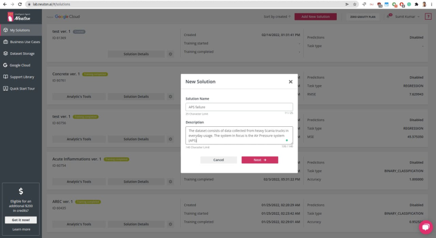Screen dimensions: 436x238
Task: Click the ZERO GRAVITY PLAN button
Action: [x=363, y=17]
